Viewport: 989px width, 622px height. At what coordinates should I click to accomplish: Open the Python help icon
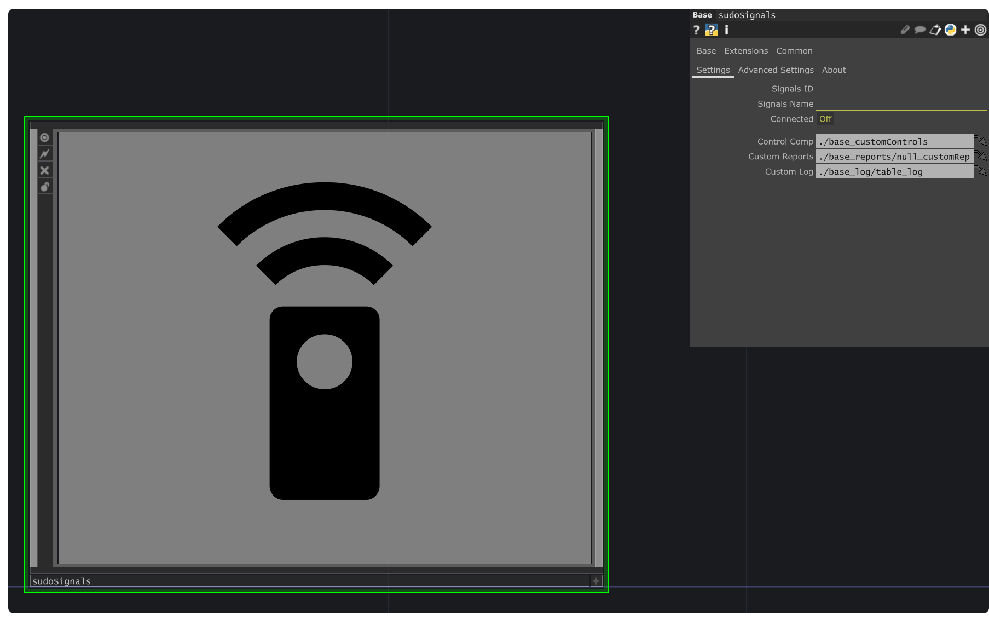click(711, 30)
